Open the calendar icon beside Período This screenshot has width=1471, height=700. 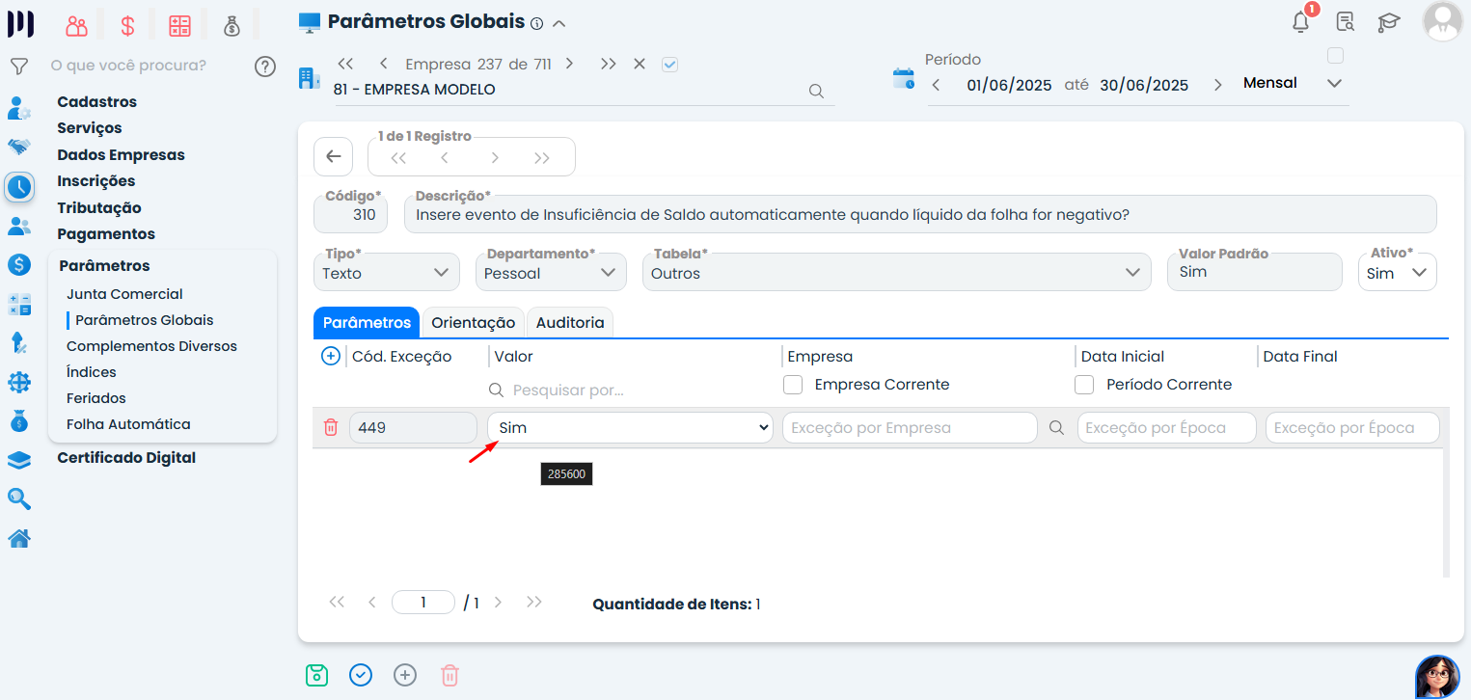(x=904, y=79)
